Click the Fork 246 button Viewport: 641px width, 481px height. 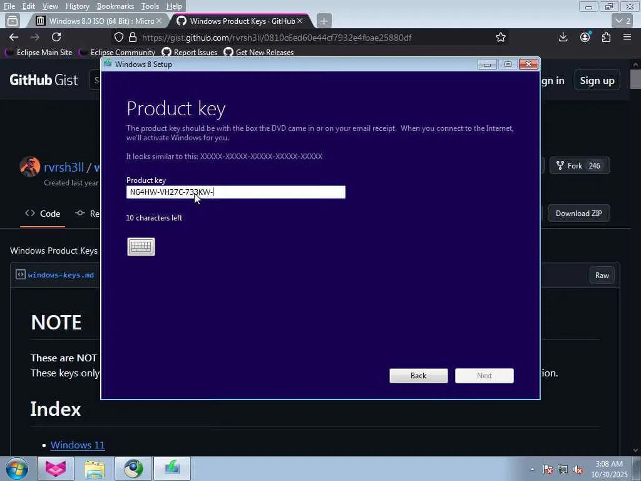(x=580, y=165)
